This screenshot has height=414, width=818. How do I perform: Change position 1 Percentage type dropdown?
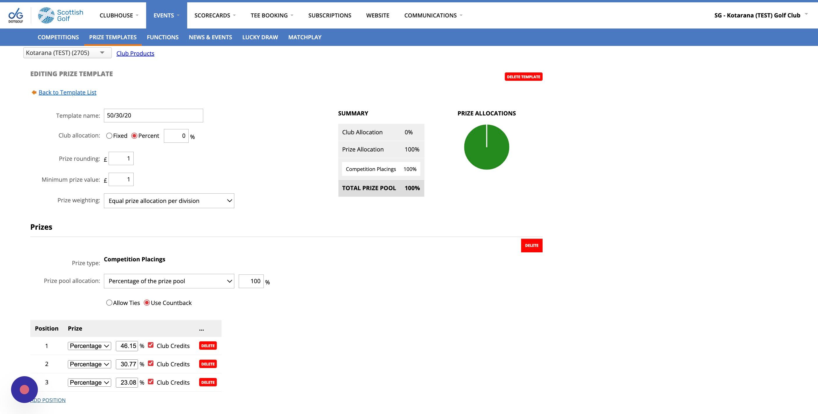tap(89, 346)
